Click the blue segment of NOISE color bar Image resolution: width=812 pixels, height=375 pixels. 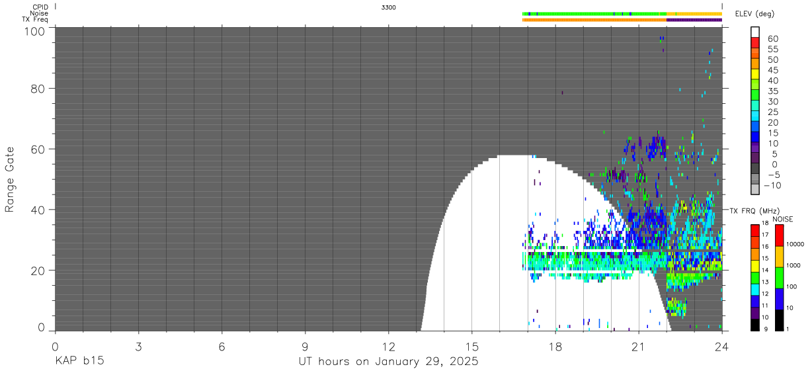pos(779,299)
